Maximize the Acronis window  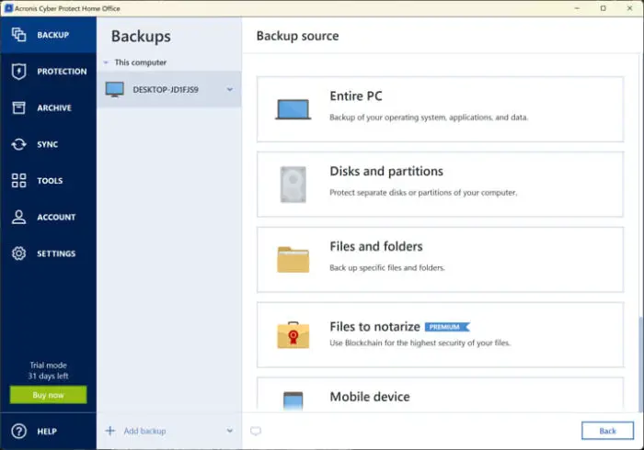click(603, 8)
